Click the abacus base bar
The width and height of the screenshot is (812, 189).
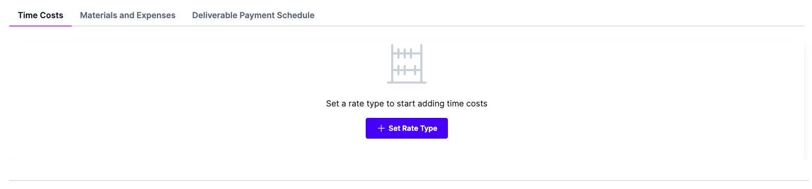click(407, 82)
